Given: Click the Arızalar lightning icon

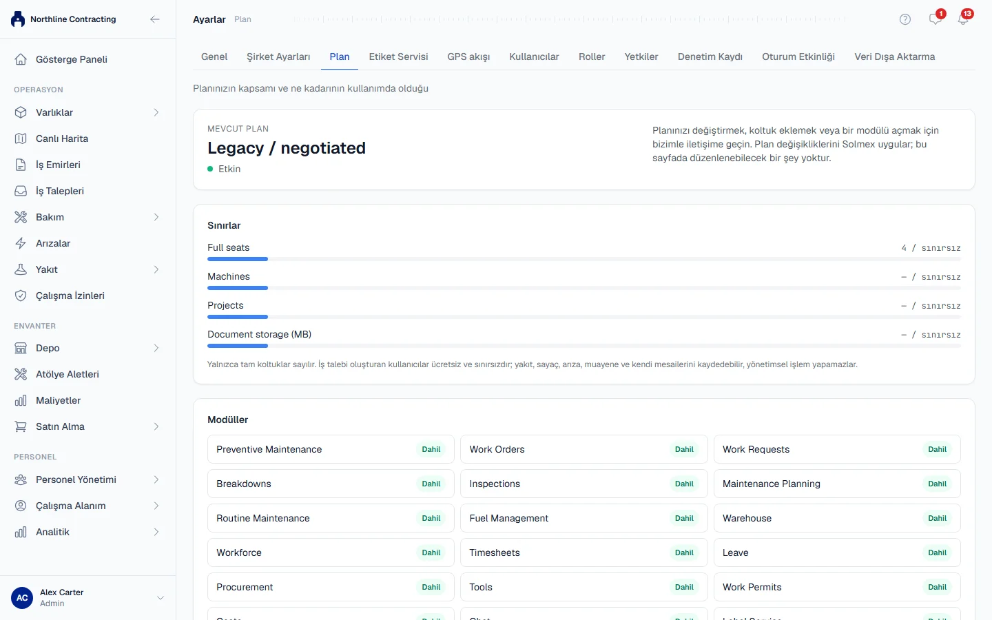Looking at the screenshot, I should [x=21, y=243].
